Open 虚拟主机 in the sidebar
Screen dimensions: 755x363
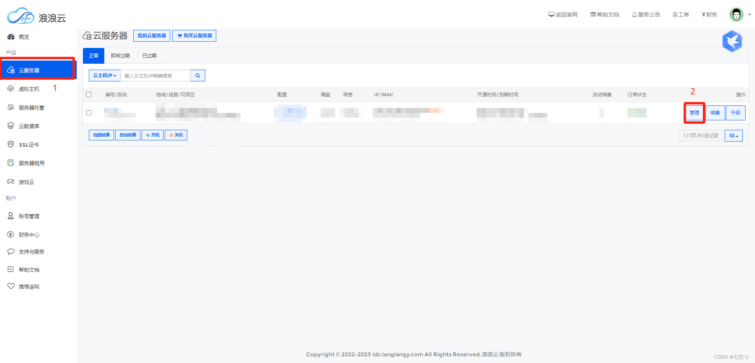click(x=29, y=89)
